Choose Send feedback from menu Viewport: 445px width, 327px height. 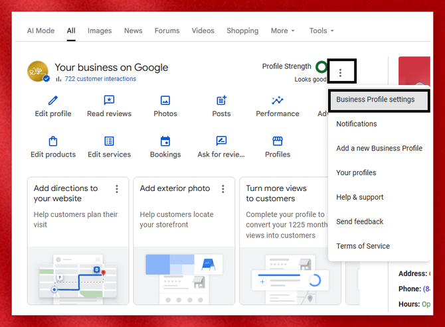[x=379, y=222]
